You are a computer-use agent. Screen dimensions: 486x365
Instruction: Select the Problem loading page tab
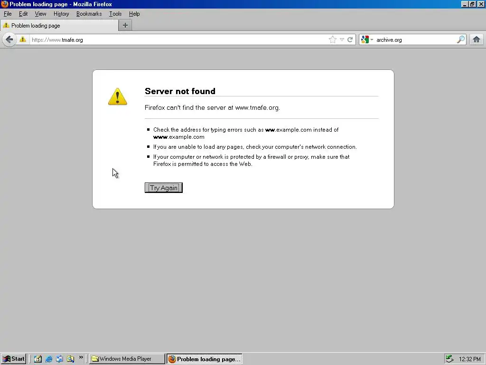tap(59, 26)
